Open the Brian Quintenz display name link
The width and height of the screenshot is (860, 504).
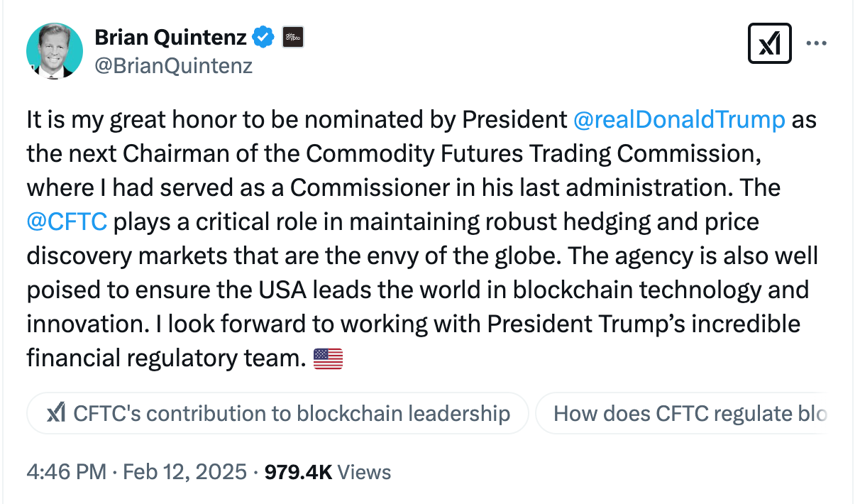point(170,37)
